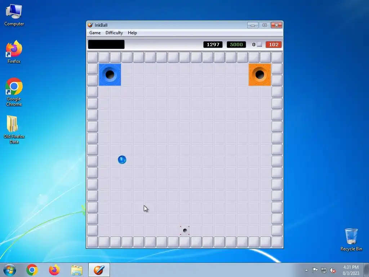This screenshot has height=277, width=369.
Task: Open the Windows Start button
Action: pyautogui.click(x=10, y=270)
